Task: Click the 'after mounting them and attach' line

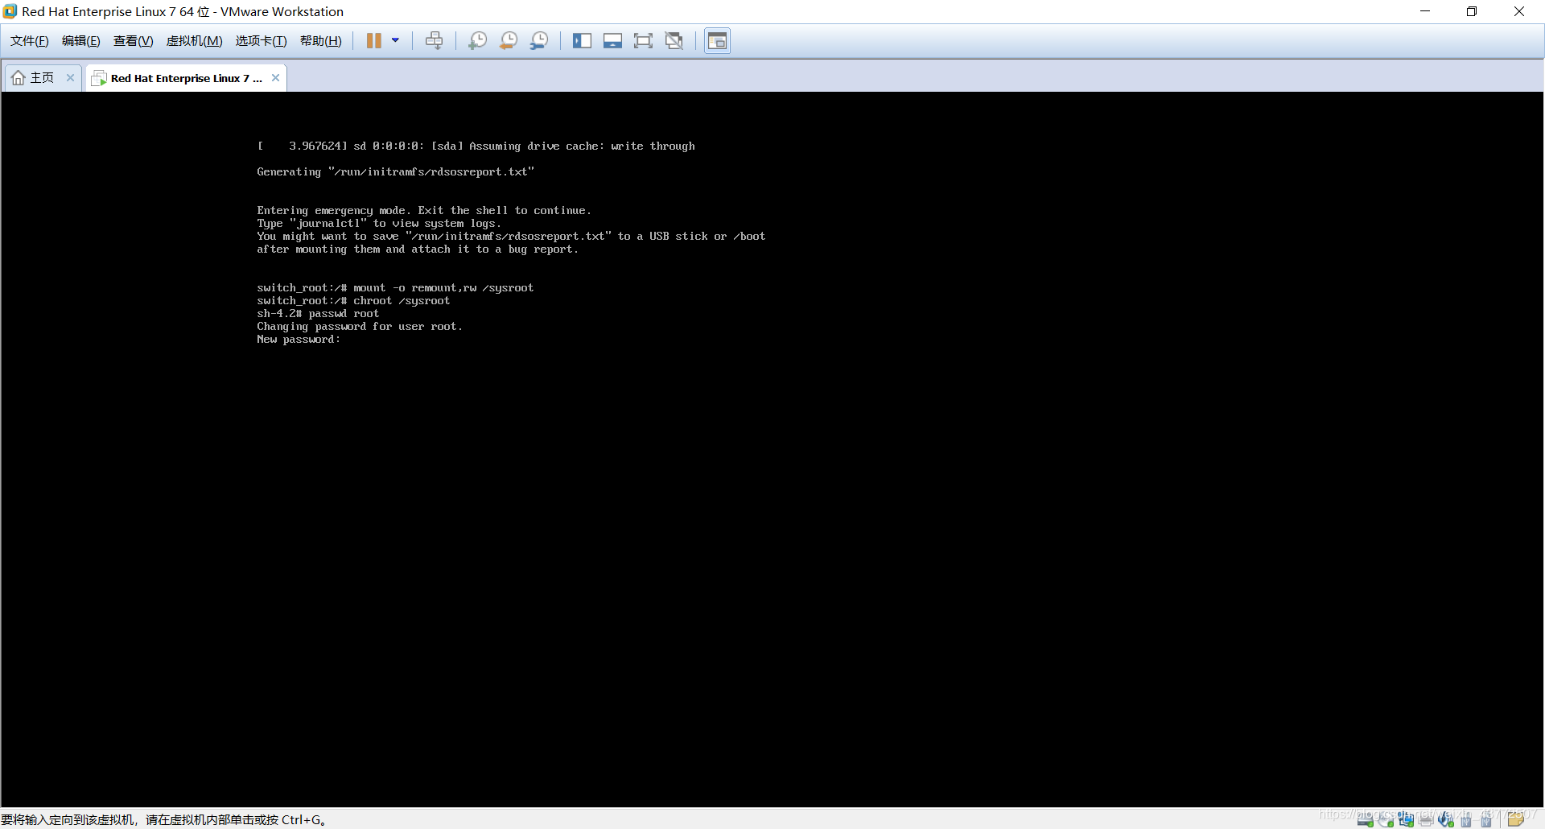Action: coord(418,250)
